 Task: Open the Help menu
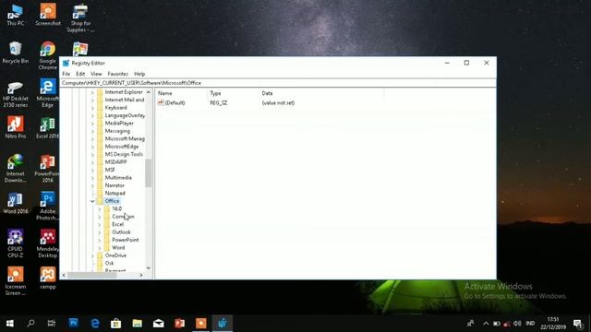click(x=139, y=74)
